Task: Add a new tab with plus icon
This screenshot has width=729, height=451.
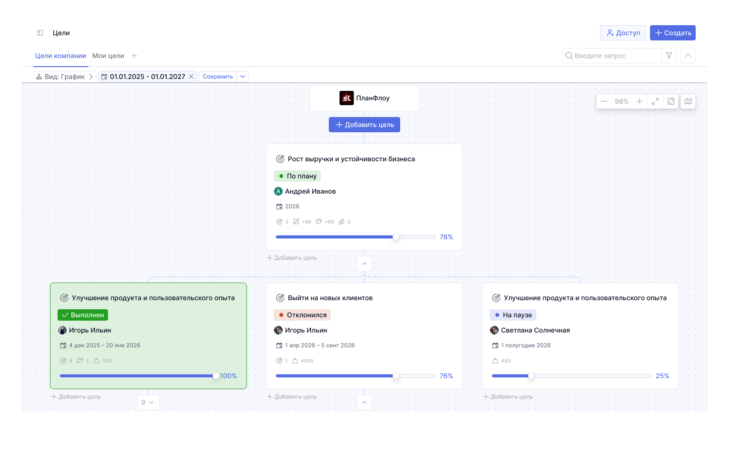Action: coord(134,56)
